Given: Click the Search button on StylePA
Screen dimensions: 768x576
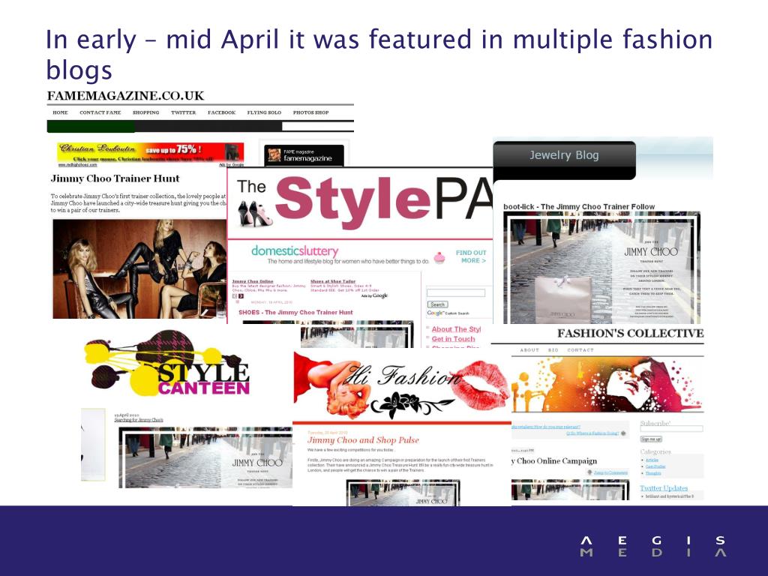Looking at the screenshot, I should (x=437, y=304).
